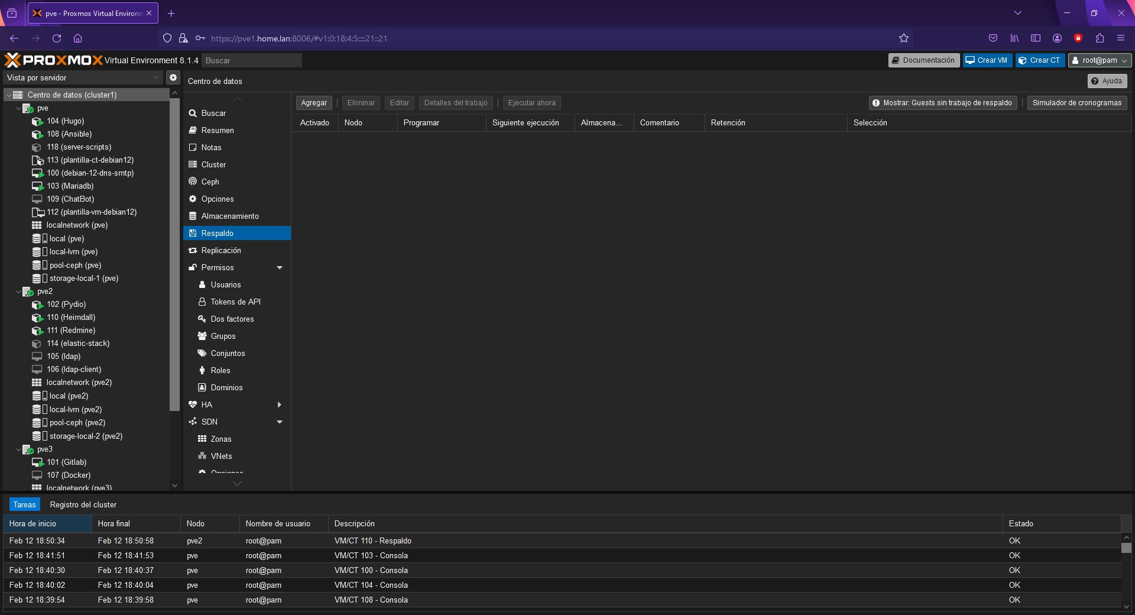Click the network grid icon for localnetwork (pve2)
Viewport: 1135px width, 615px height.
(x=37, y=383)
